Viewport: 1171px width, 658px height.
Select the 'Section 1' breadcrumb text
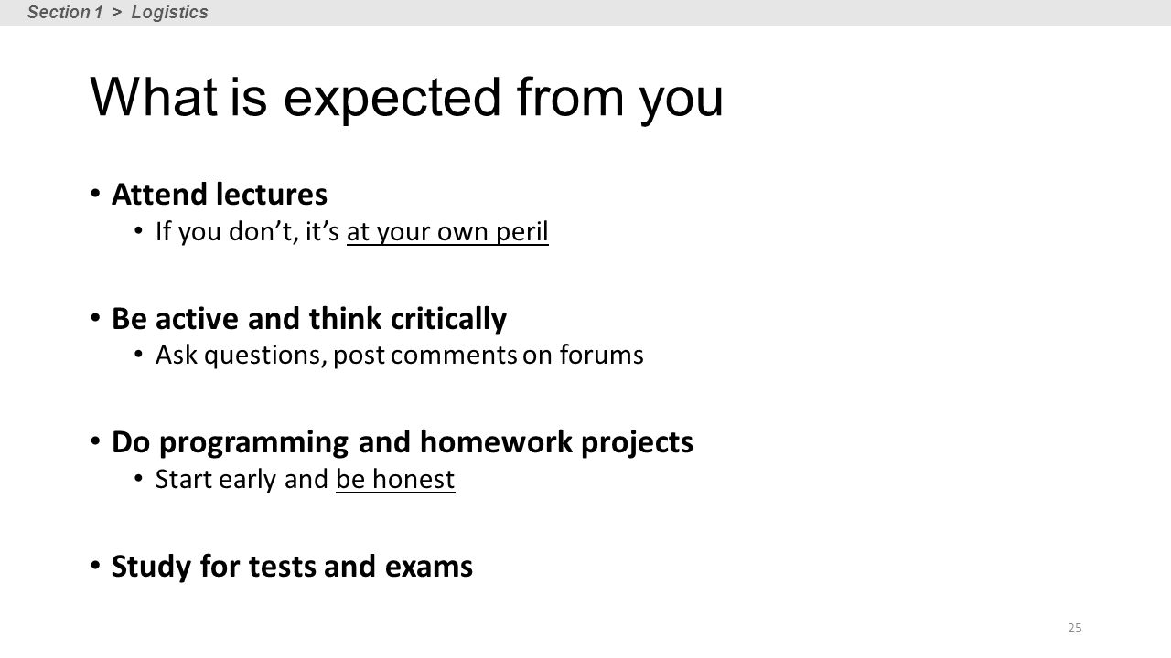click(x=64, y=12)
